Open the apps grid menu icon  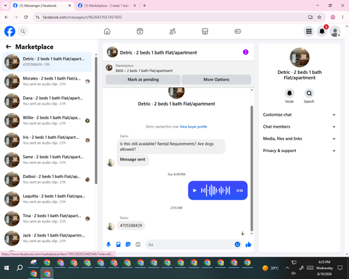[309, 31]
